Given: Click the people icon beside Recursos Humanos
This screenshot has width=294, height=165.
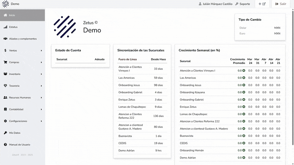Looking at the screenshot, I should [x=5, y=98].
